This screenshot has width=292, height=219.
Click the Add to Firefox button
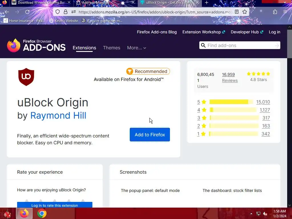[150, 135]
